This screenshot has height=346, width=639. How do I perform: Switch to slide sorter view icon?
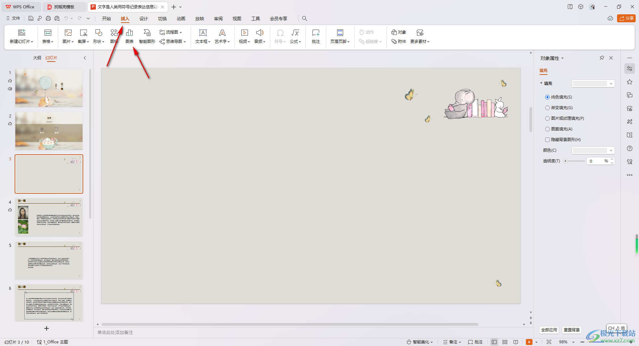click(505, 342)
